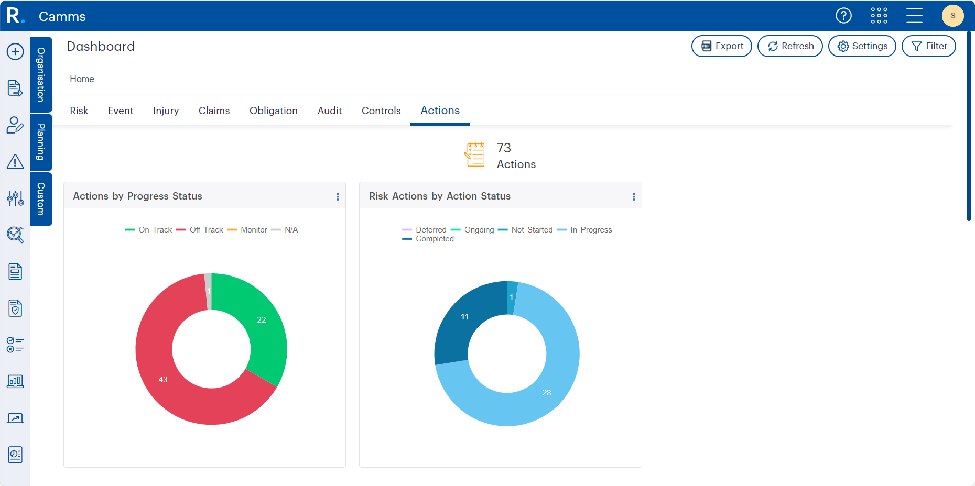Image resolution: width=975 pixels, height=486 pixels.
Task: Open the user edit sidebar icon
Action: point(15,125)
